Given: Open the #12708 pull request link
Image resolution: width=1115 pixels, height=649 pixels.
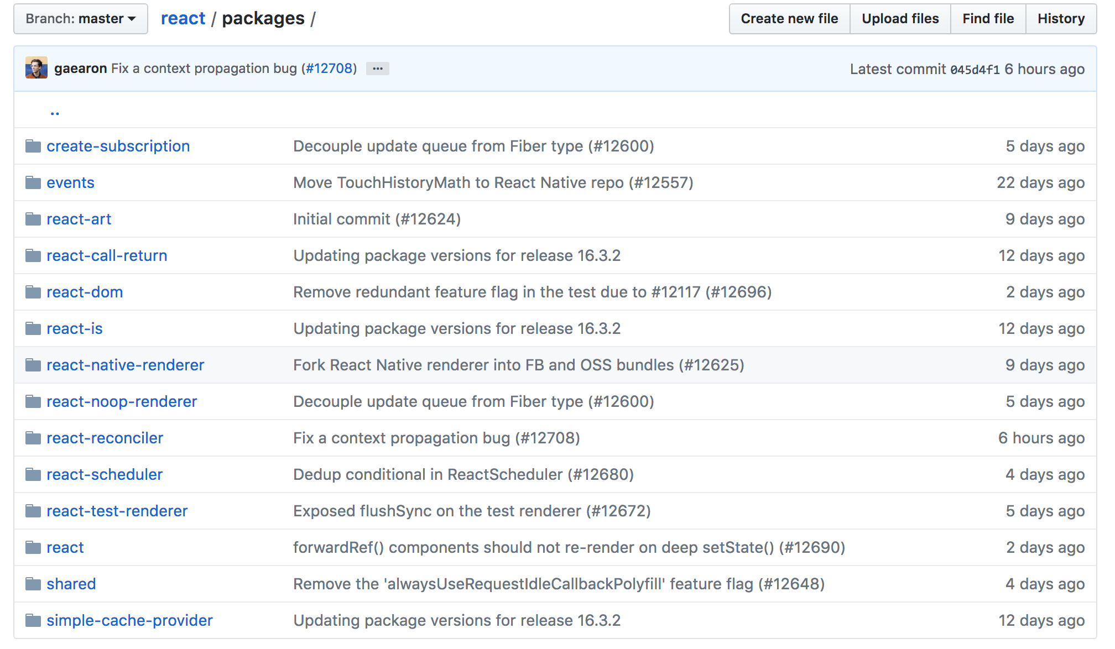Looking at the screenshot, I should [x=329, y=69].
